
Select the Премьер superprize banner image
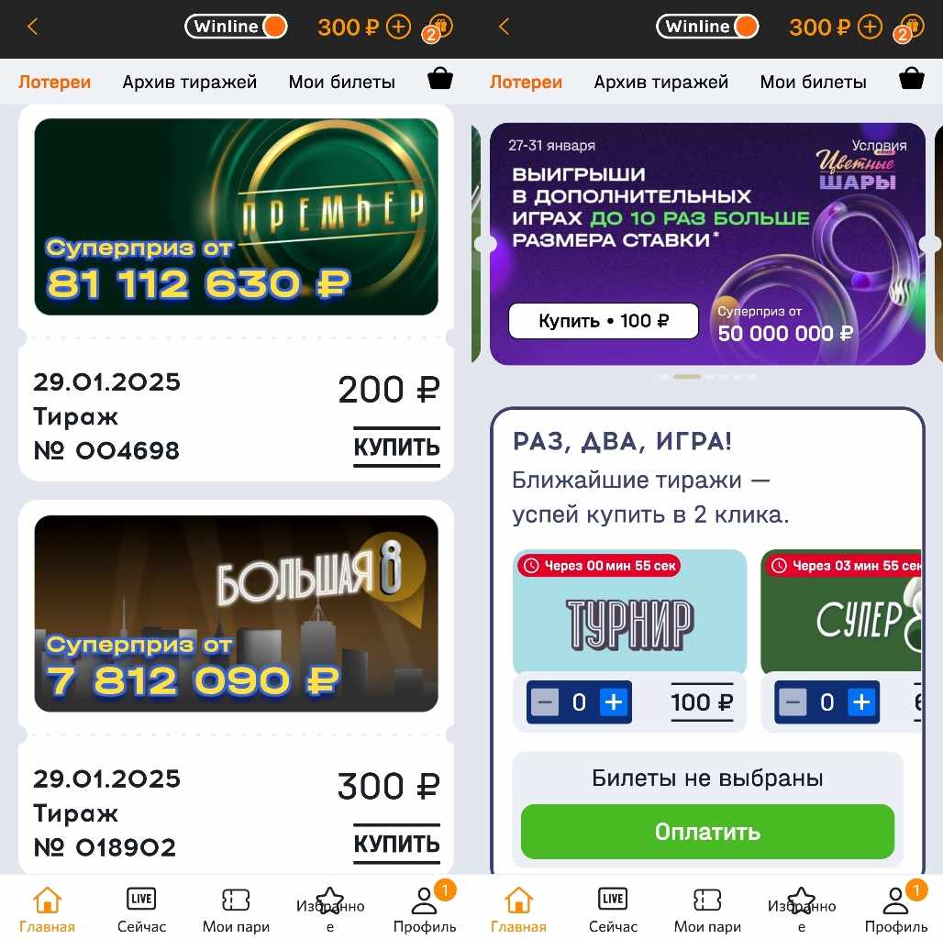(x=237, y=216)
